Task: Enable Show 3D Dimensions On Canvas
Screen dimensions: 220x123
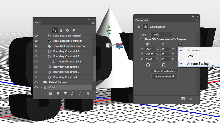Action: [x=142, y=39]
